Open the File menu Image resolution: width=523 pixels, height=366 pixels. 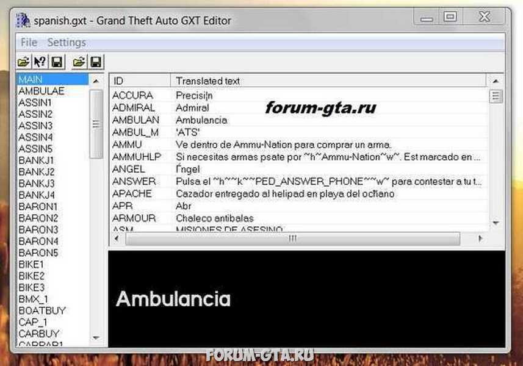pyautogui.click(x=29, y=42)
